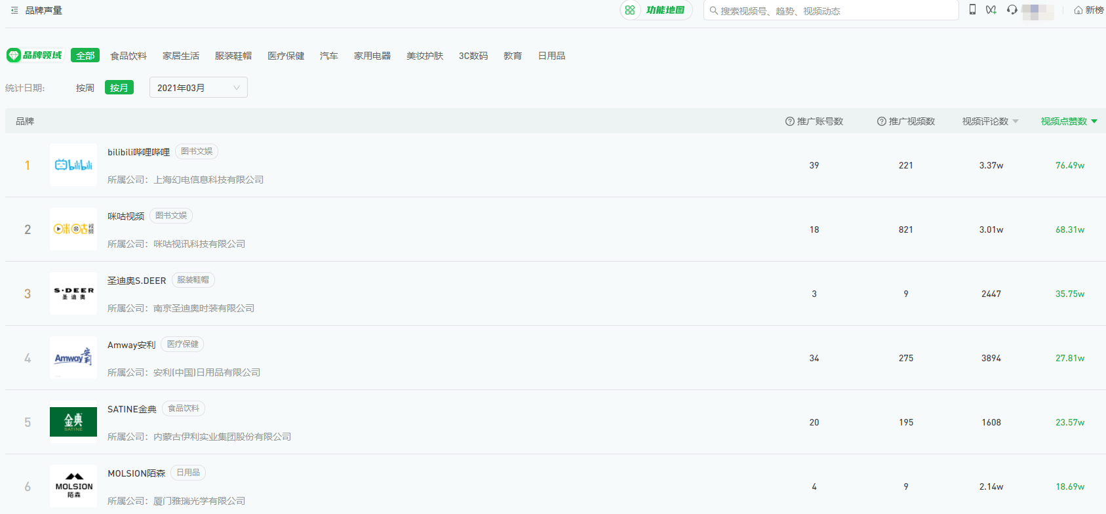Click help icon beside 推广视频数
Image resolution: width=1106 pixels, height=514 pixels.
[x=882, y=121]
